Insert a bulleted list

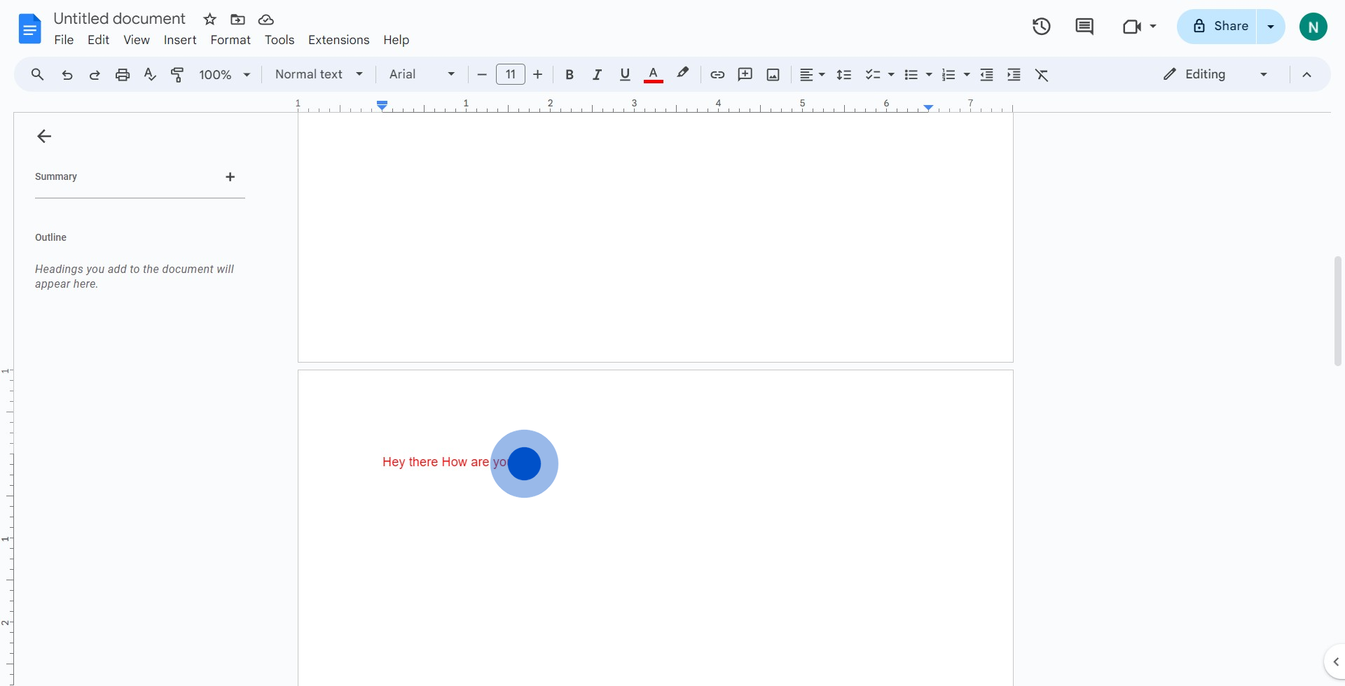coord(911,75)
